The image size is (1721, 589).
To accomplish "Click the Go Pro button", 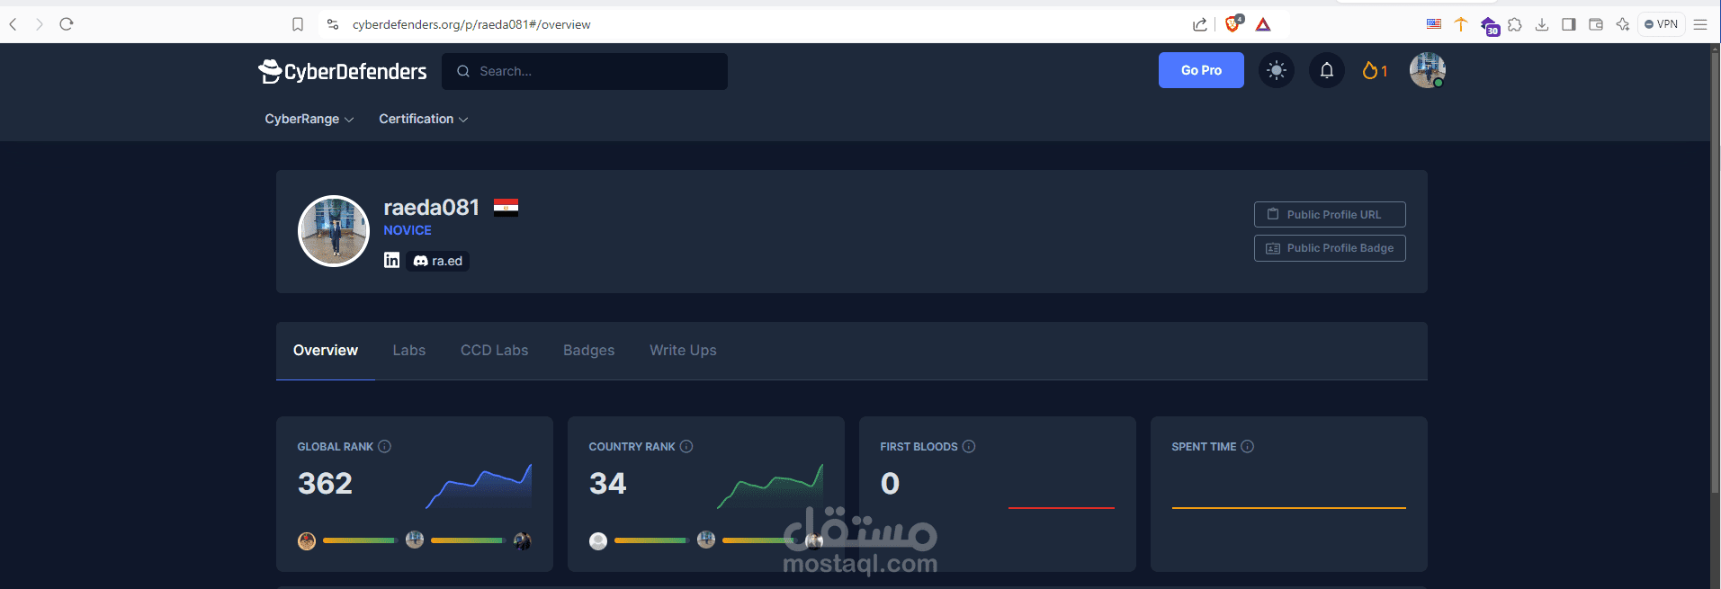I will (x=1201, y=70).
